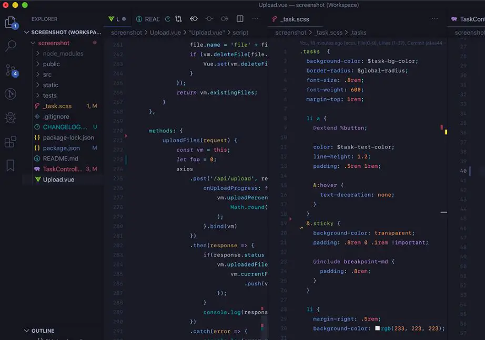Open the Git graph activity bar icon

coord(11,94)
